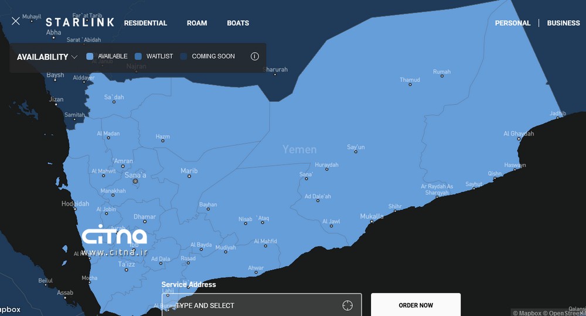Click the Sana'a capital city marker
Screen dimensions: 586x316
coord(135,181)
